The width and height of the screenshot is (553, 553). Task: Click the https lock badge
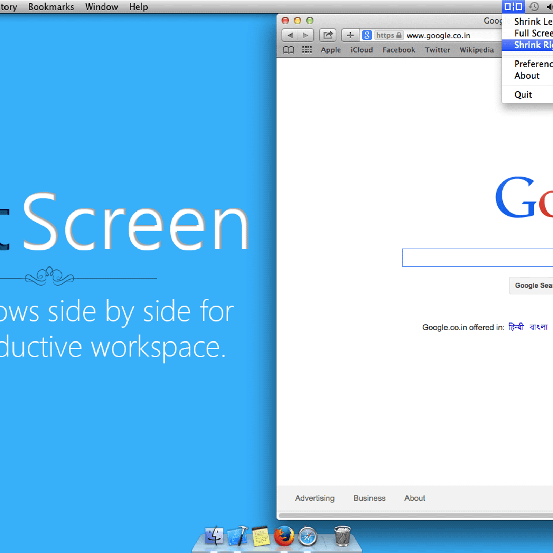(x=389, y=35)
